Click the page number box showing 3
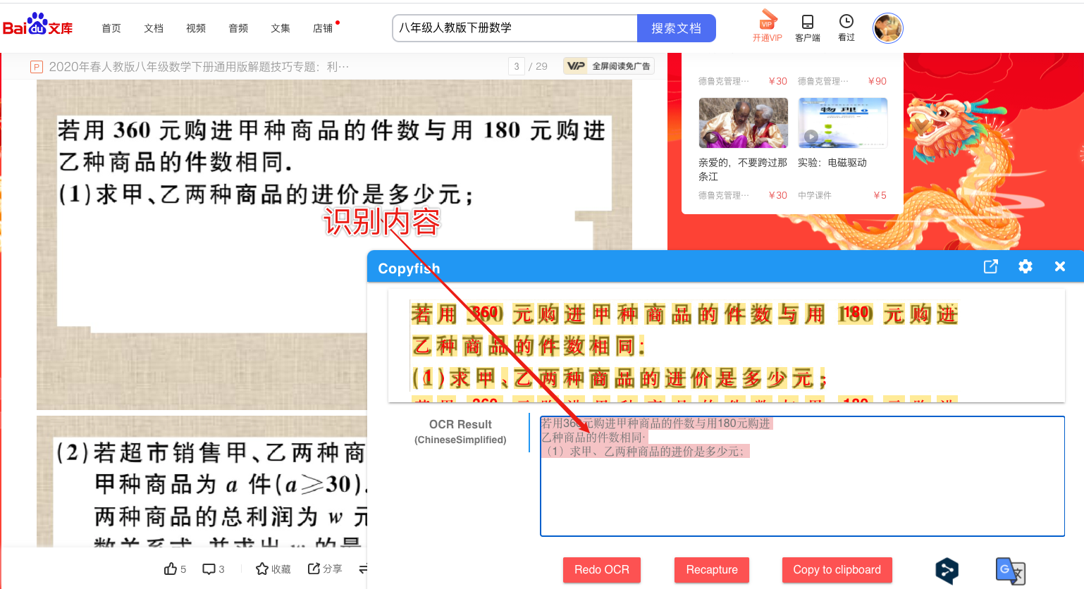Image resolution: width=1084 pixels, height=589 pixels. (x=517, y=66)
